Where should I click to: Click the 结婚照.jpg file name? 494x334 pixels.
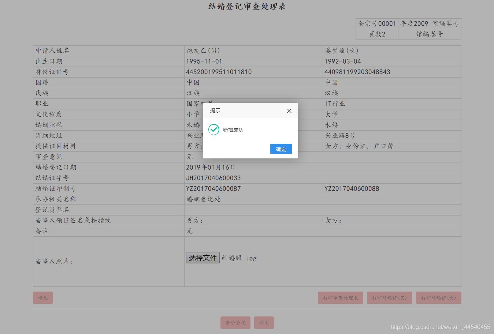[239, 258]
